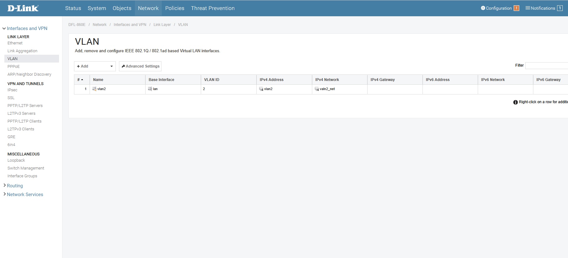Expand the Routing section

tap(5, 185)
